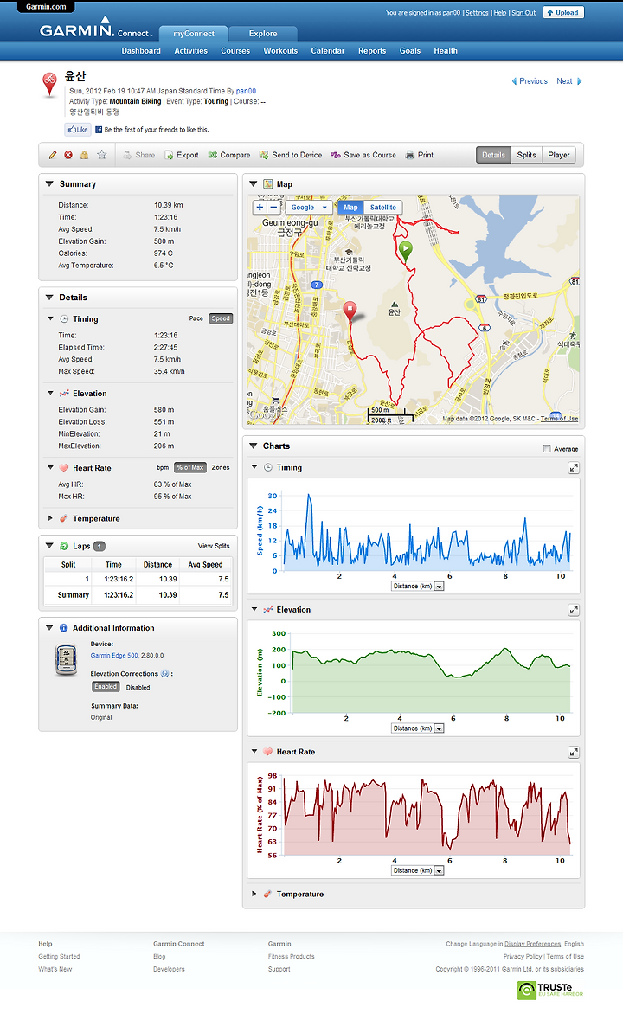Screen dimensions: 623x1020
Task: Enlarge the Timing chart
Action: [x=574, y=468]
